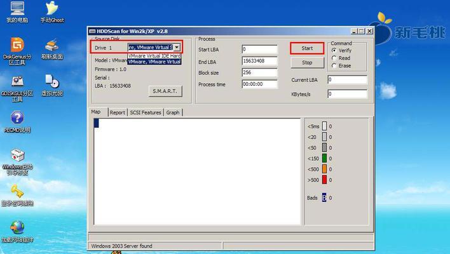Screen dimensions: 450x254
Task: Expand the Drive selection dropdown arrow
Action: click(x=177, y=47)
